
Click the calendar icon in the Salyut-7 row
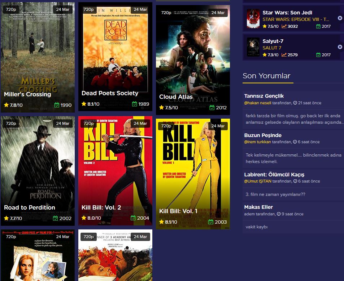(318, 55)
